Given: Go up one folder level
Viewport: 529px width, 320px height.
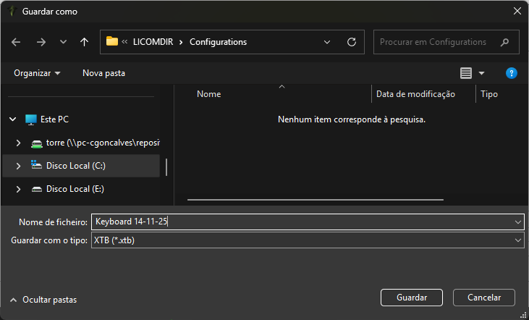Looking at the screenshot, I should point(85,42).
